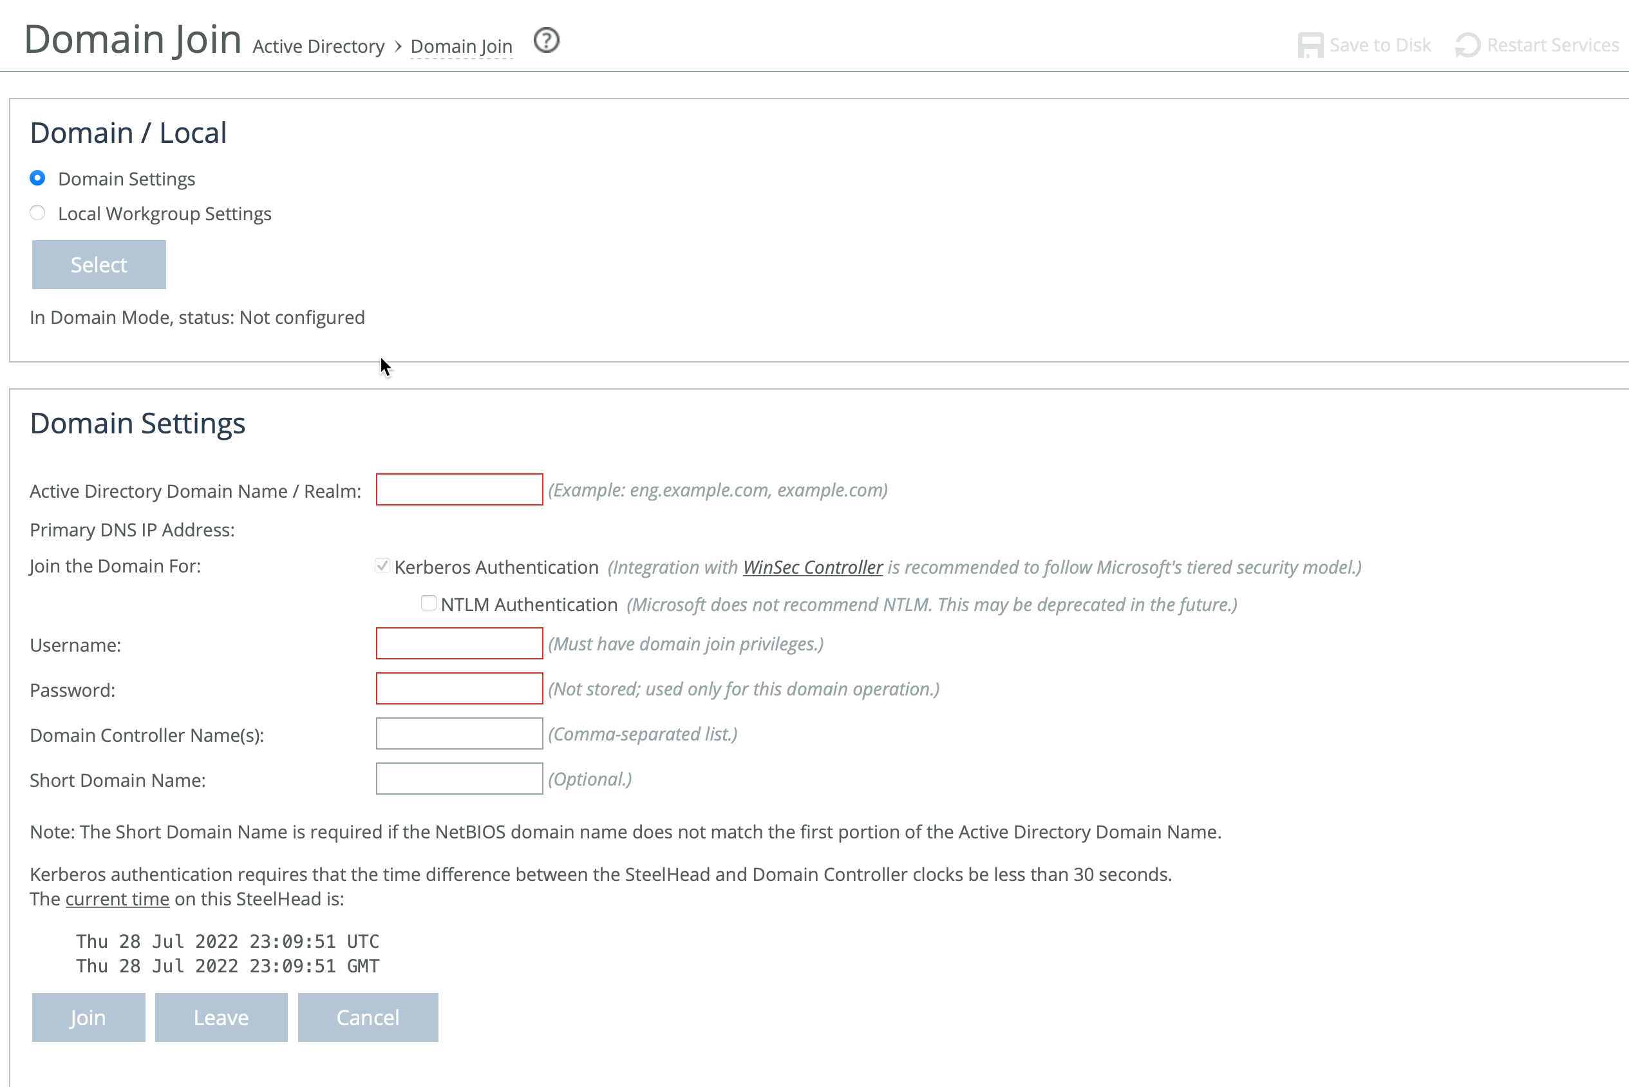Focus the Domain Controller Name(s) field

pos(459,733)
